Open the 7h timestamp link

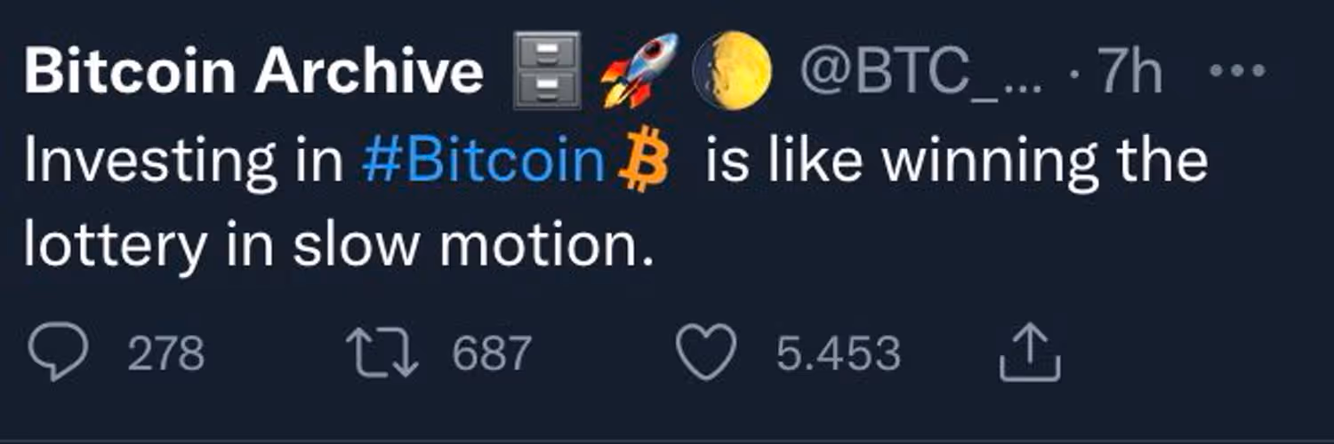click(1129, 73)
